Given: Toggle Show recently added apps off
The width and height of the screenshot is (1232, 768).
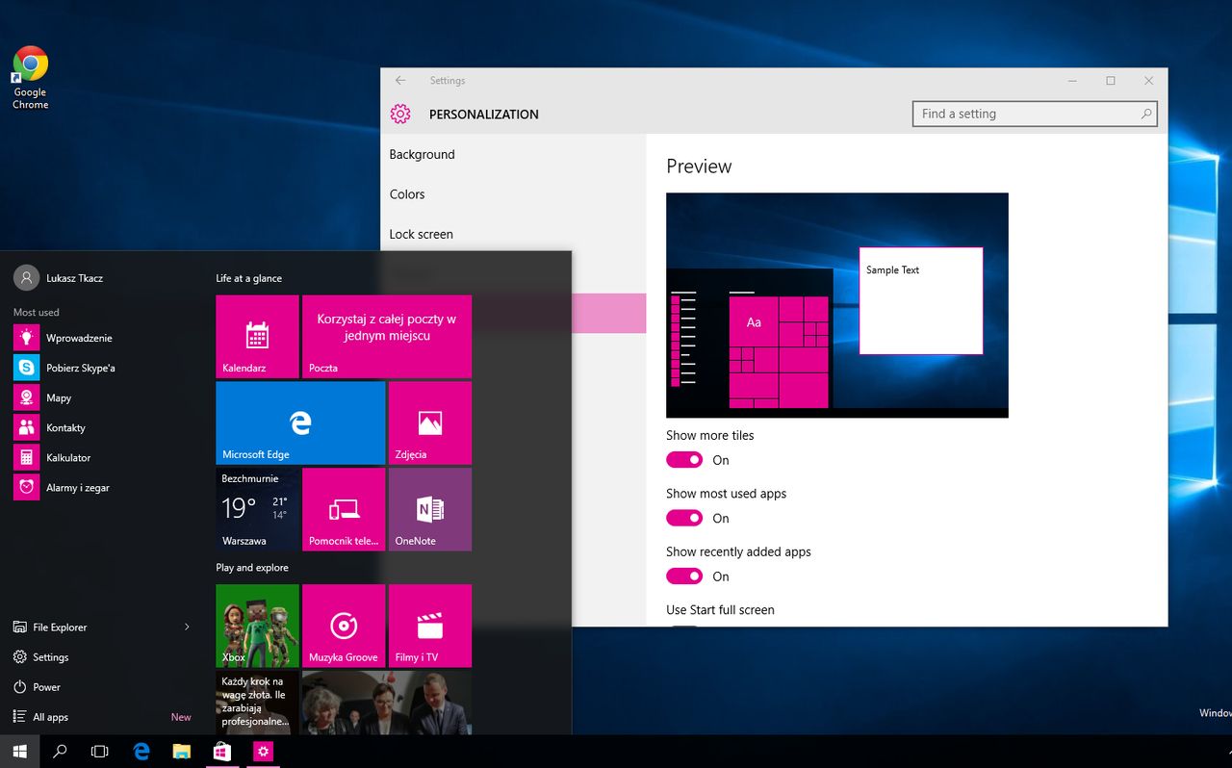Looking at the screenshot, I should point(684,576).
